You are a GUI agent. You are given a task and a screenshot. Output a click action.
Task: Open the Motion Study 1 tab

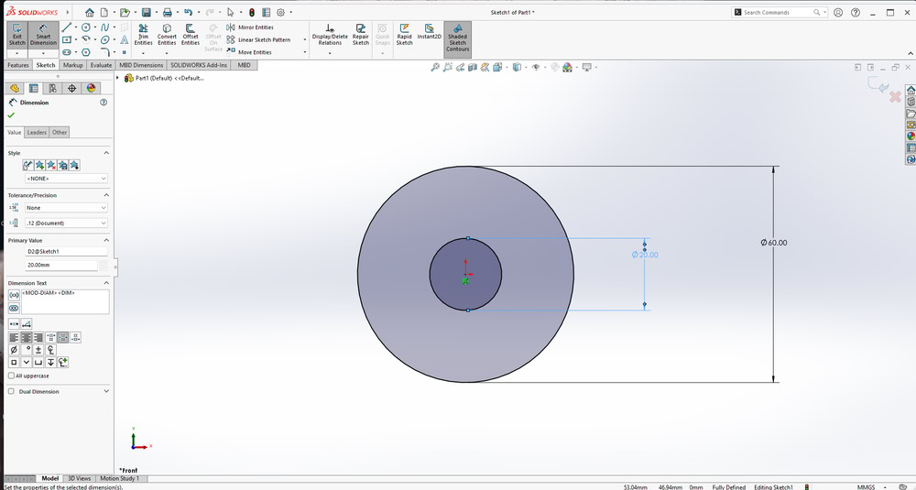(x=119, y=478)
